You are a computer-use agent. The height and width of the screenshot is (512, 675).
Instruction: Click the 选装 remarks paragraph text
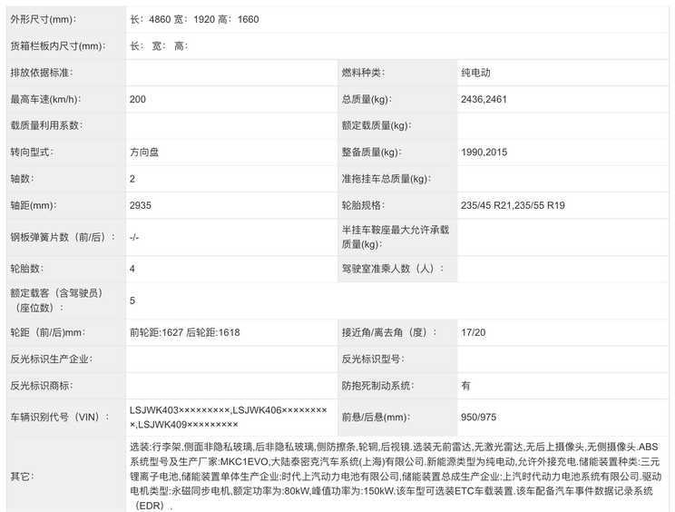click(392, 476)
